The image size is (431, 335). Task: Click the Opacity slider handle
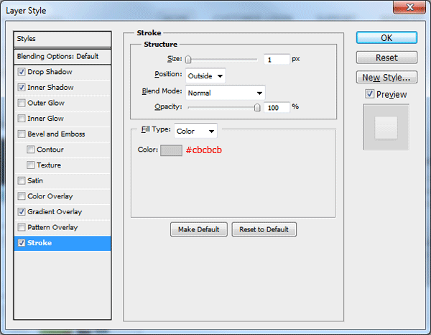[x=257, y=107]
